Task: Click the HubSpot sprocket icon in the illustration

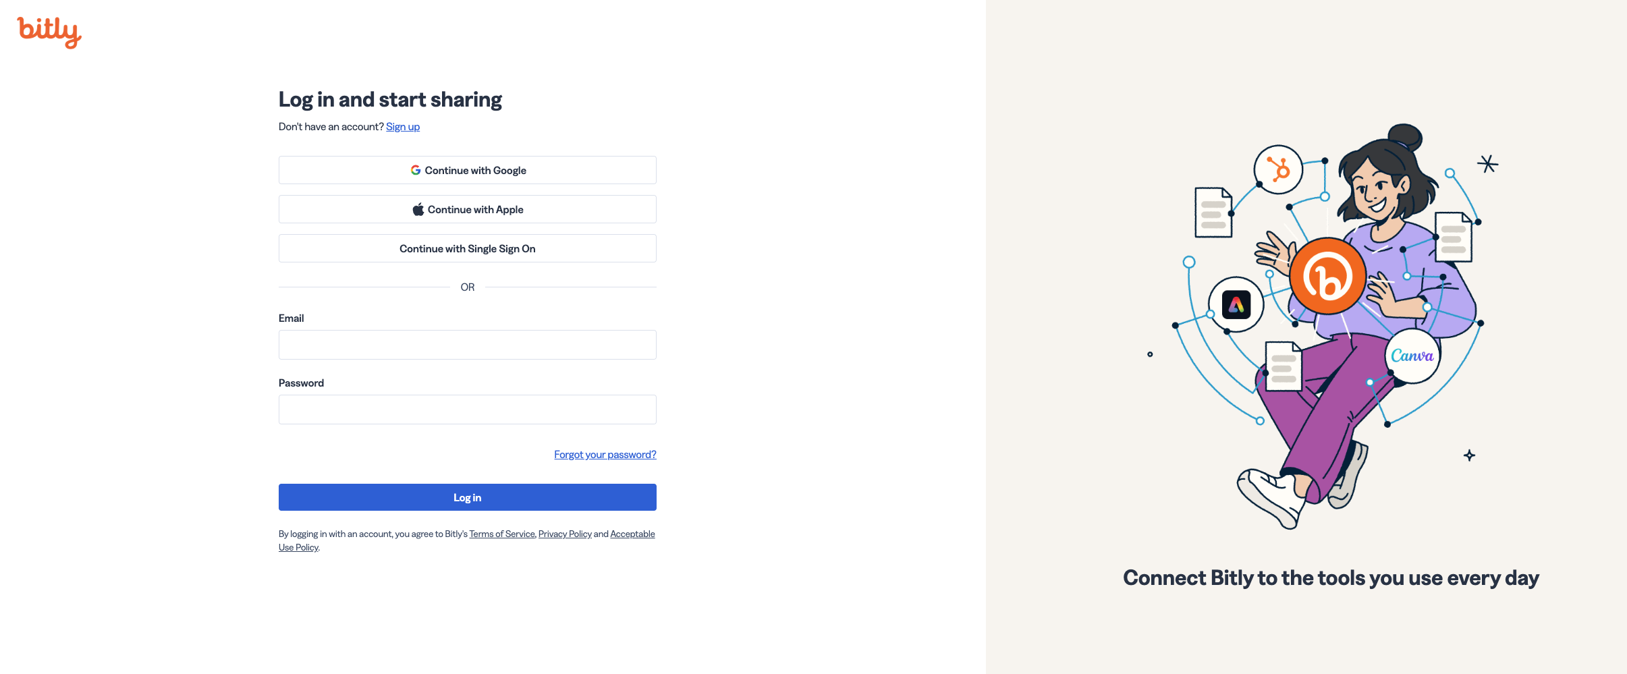Action: (1279, 170)
